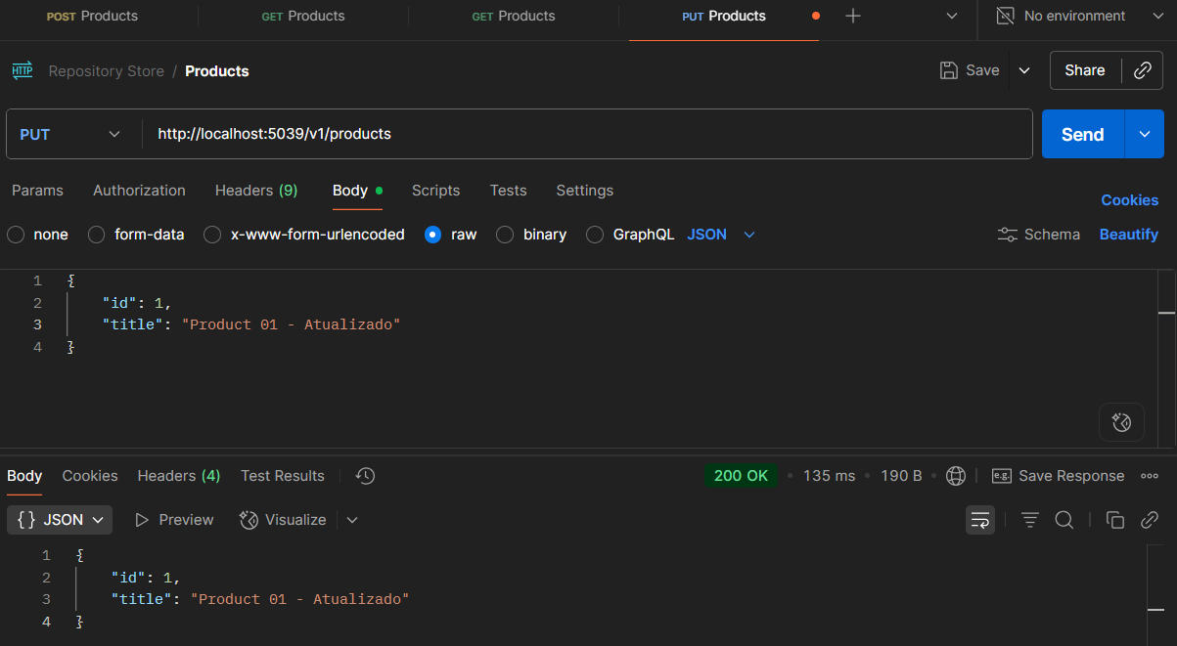Click the filter response icon
Image resolution: width=1177 pixels, height=646 pixels.
point(1029,520)
